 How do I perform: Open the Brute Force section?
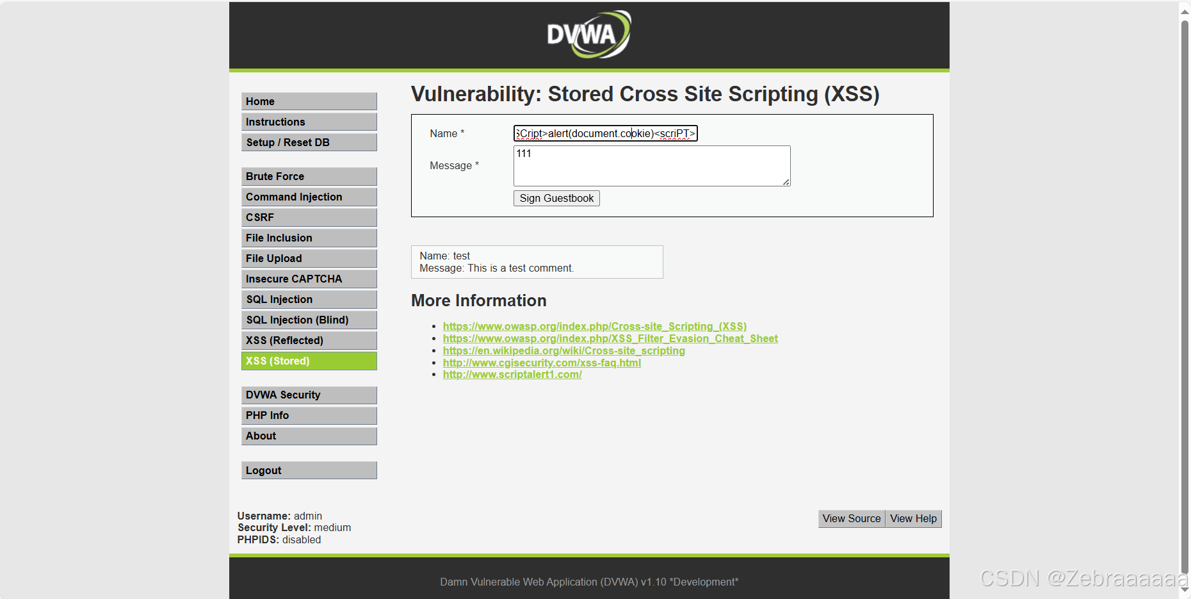click(309, 176)
